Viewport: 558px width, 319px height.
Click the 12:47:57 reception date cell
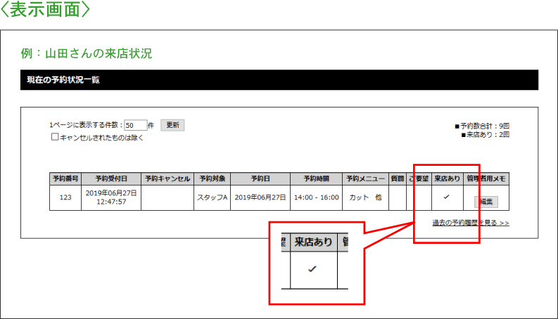coord(111,202)
